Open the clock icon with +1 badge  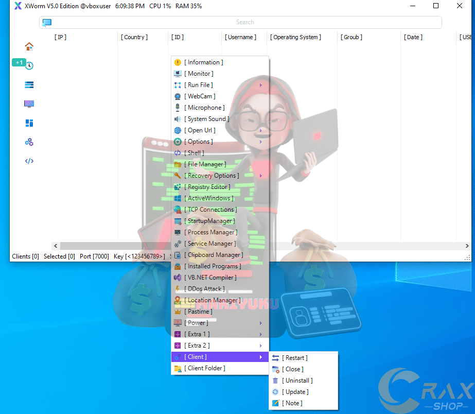(29, 65)
